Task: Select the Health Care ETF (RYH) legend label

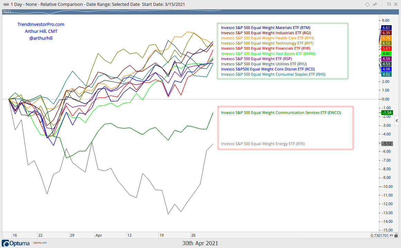Action: pyautogui.click(x=267, y=38)
